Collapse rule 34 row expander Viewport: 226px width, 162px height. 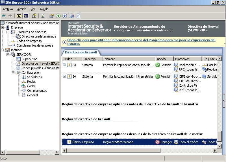64,76
